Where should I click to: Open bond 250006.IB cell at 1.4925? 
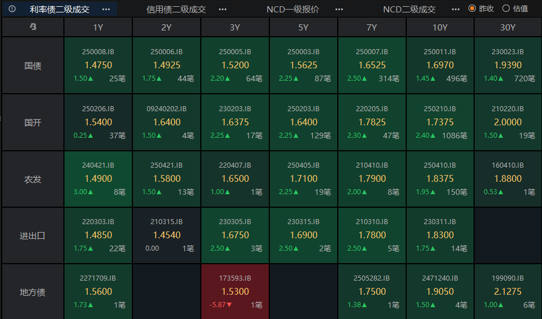coord(166,65)
